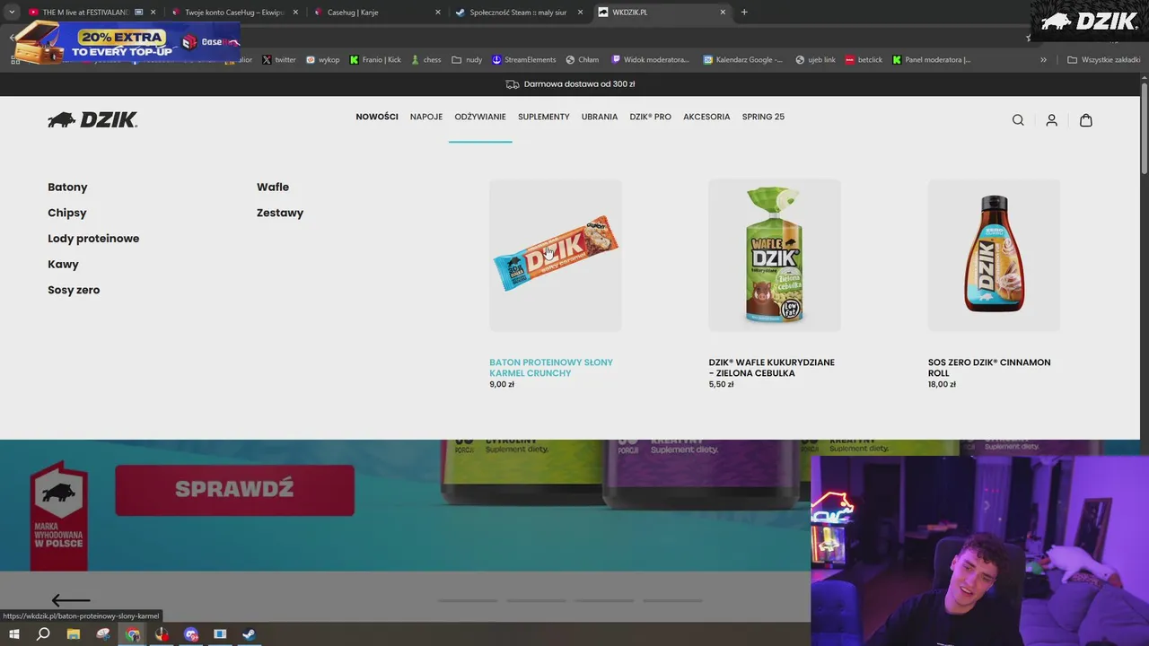The height and width of the screenshot is (646, 1149).
Task: Click Baton Proteinowy Słony Karmel Crunchy title
Action: [x=551, y=368]
